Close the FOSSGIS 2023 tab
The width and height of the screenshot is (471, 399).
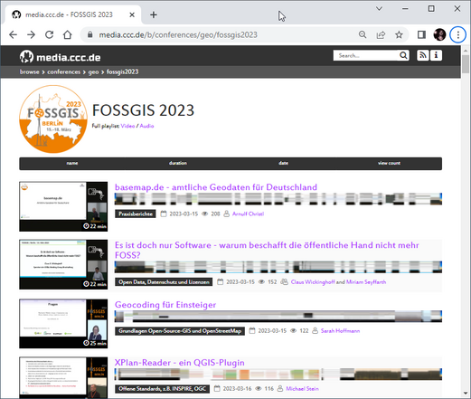pyautogui.click(x=132, y=14)
